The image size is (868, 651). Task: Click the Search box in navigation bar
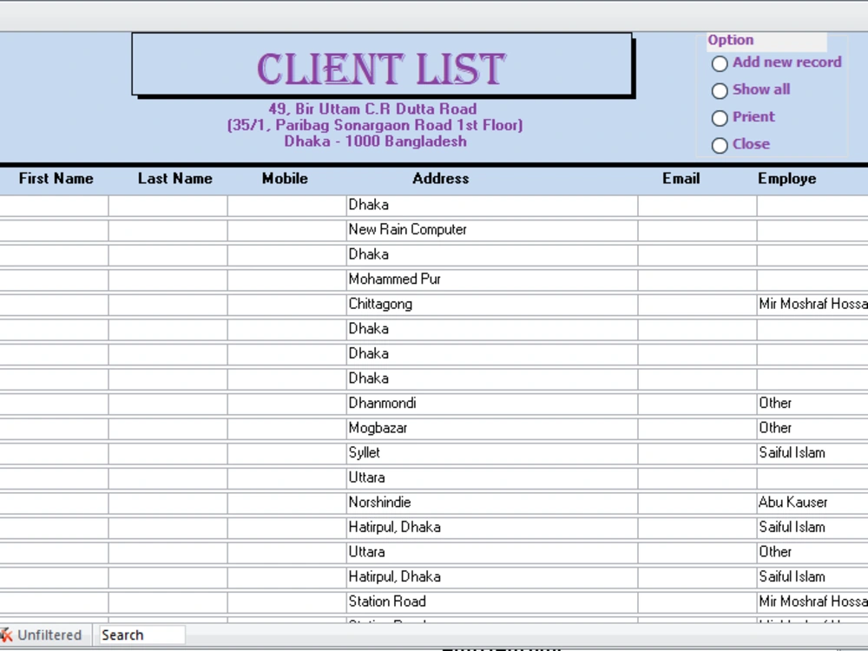tap(142, 635)
